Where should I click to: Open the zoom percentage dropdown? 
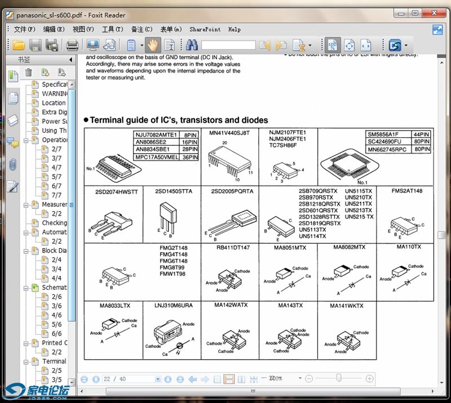click(x=300, y=378)
